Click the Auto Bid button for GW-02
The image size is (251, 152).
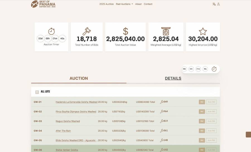click(211, 111)
